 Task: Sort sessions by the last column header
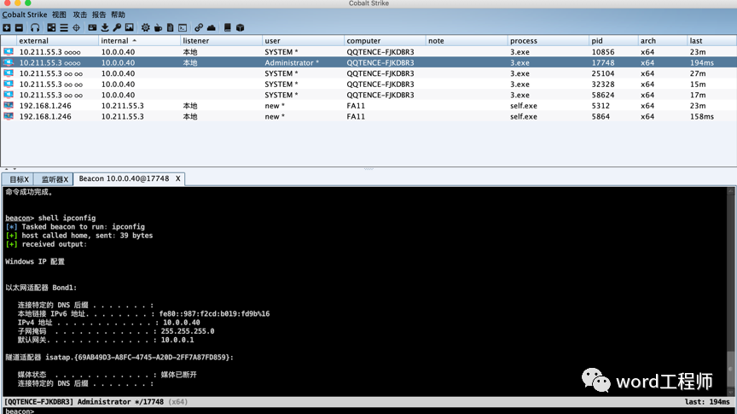click(711, 41)
